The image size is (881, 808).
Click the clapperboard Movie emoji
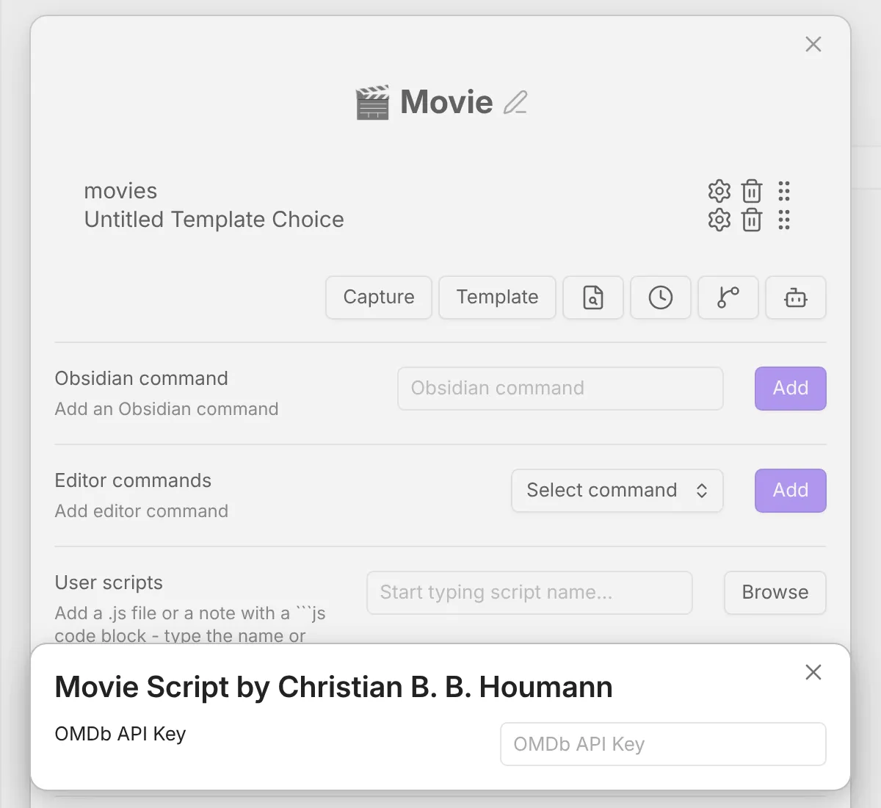tap(372, 103)
